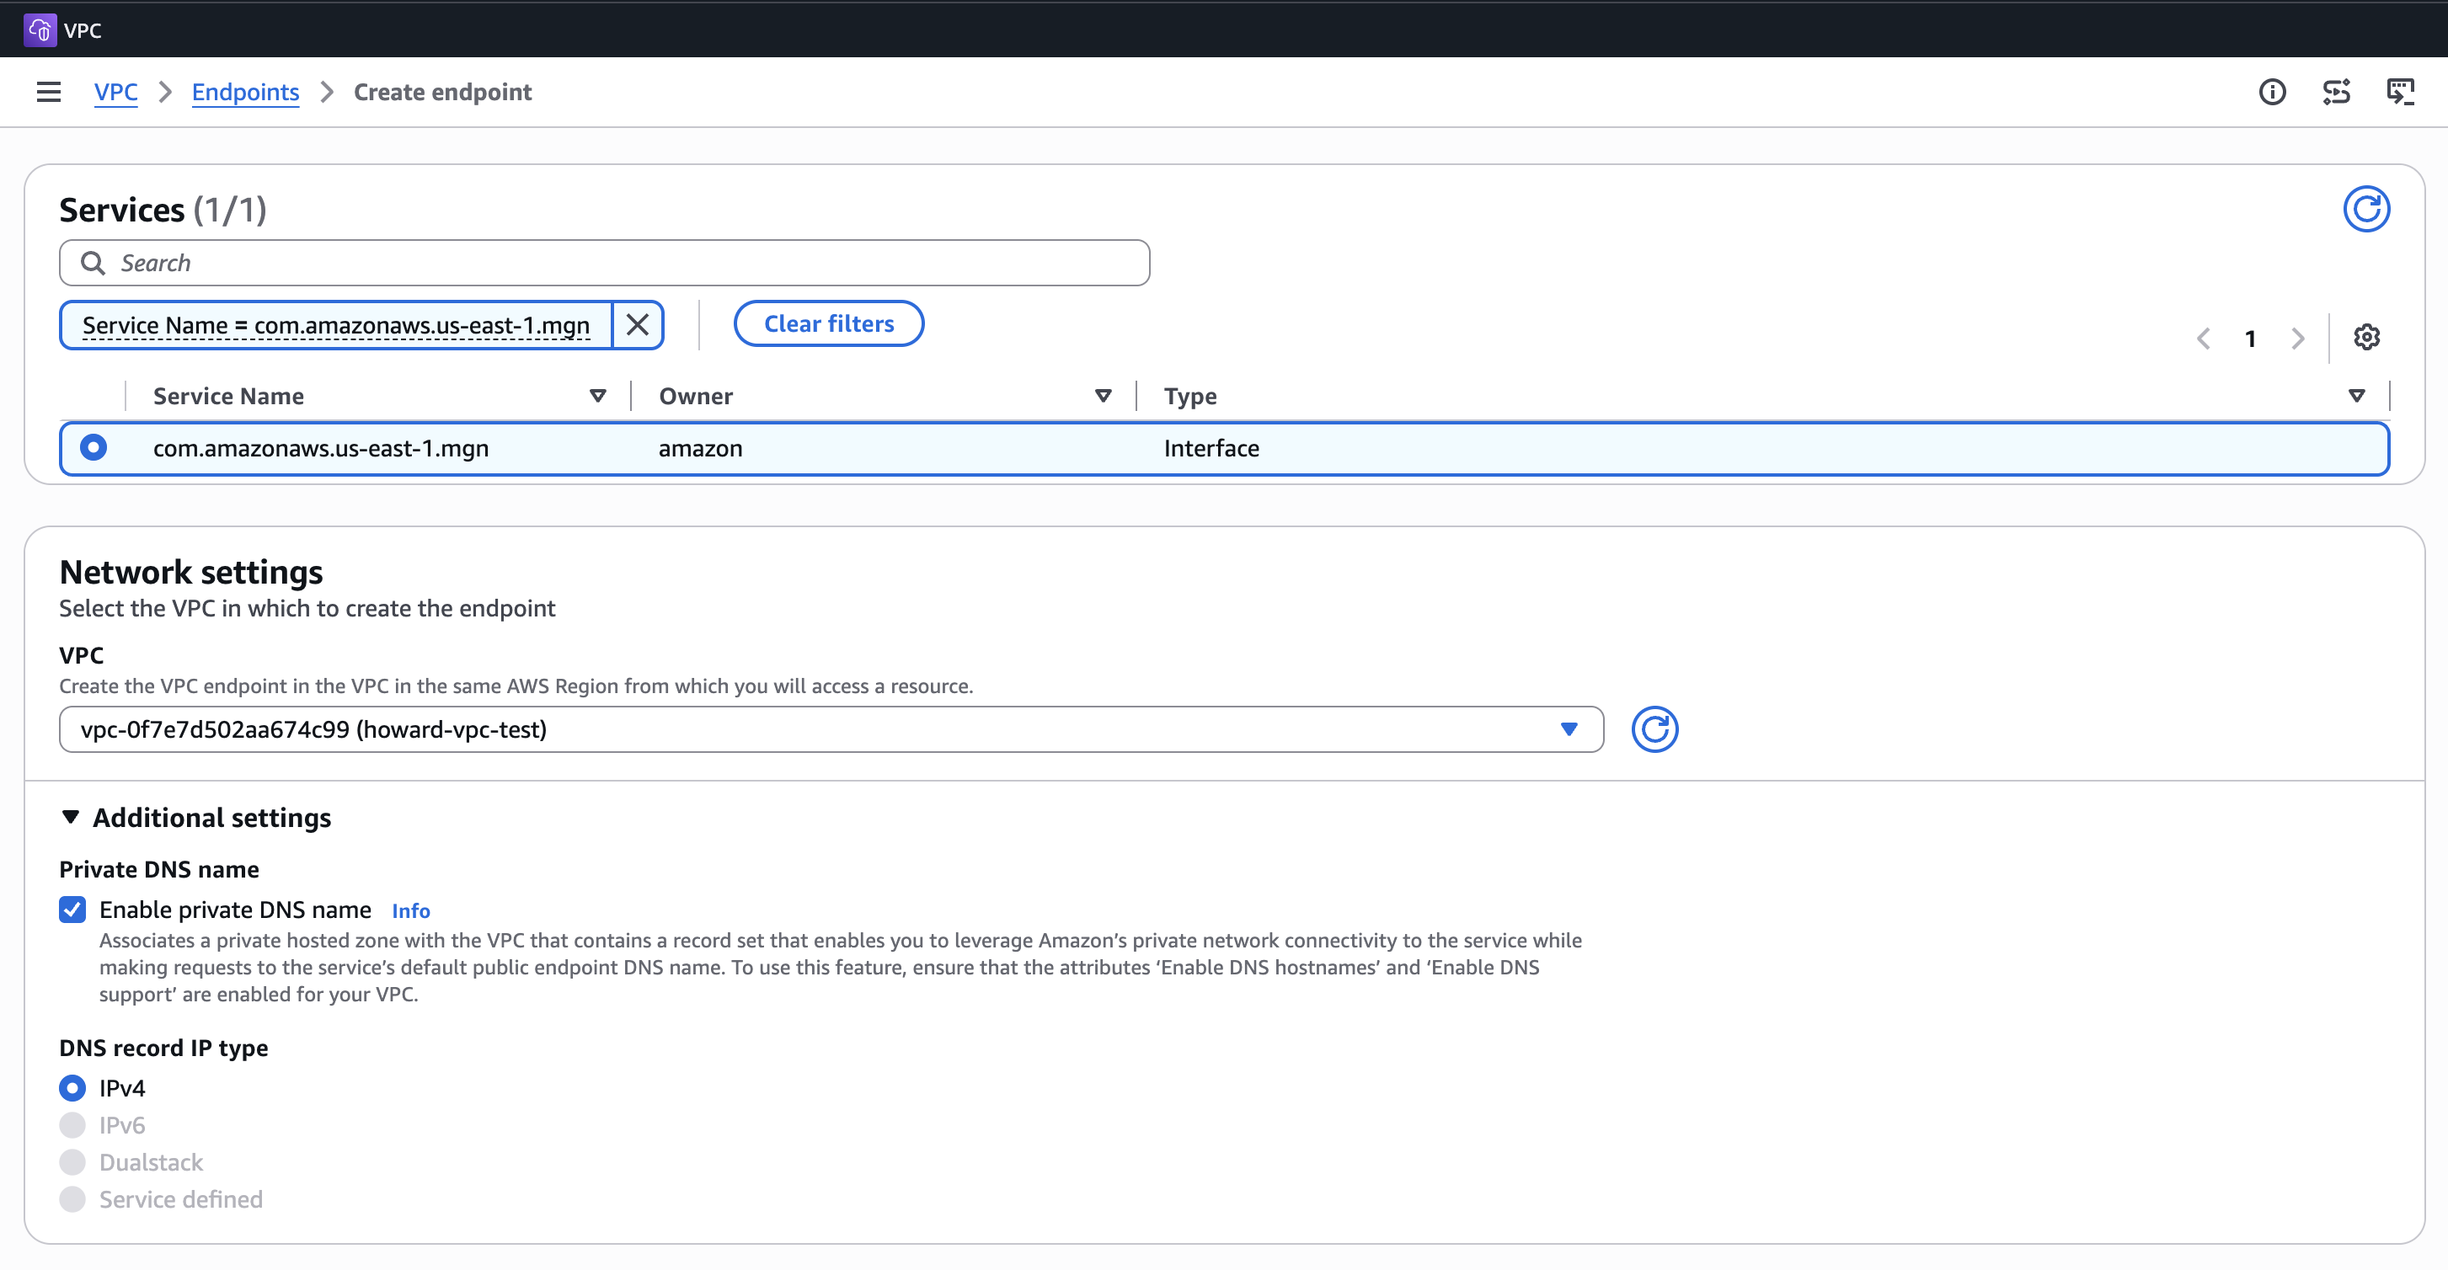Image resolution: width=2448 pixels, height=1270 pixels.
Task: Disable the Enable private DNS name checkbox
Action: (x=72, y=909)
